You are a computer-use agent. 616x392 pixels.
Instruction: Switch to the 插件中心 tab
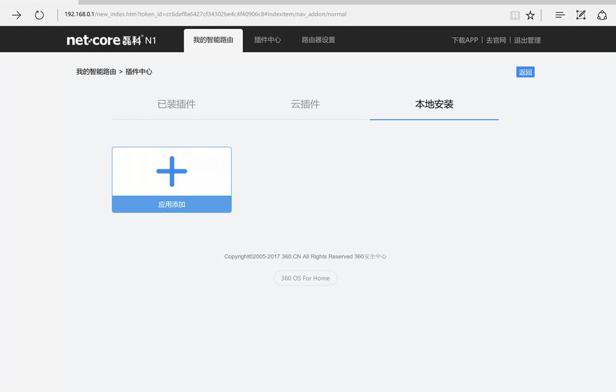pos(267,39)
